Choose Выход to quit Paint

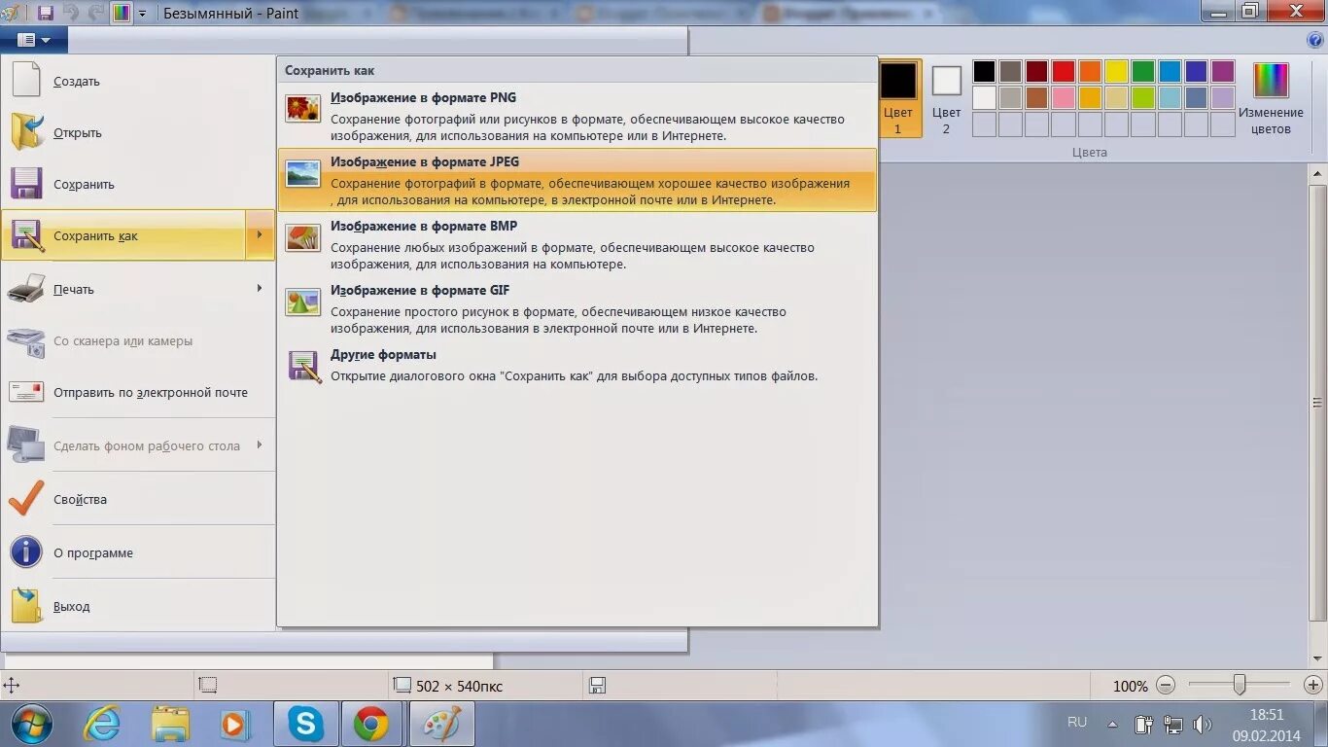coord(138,606)
